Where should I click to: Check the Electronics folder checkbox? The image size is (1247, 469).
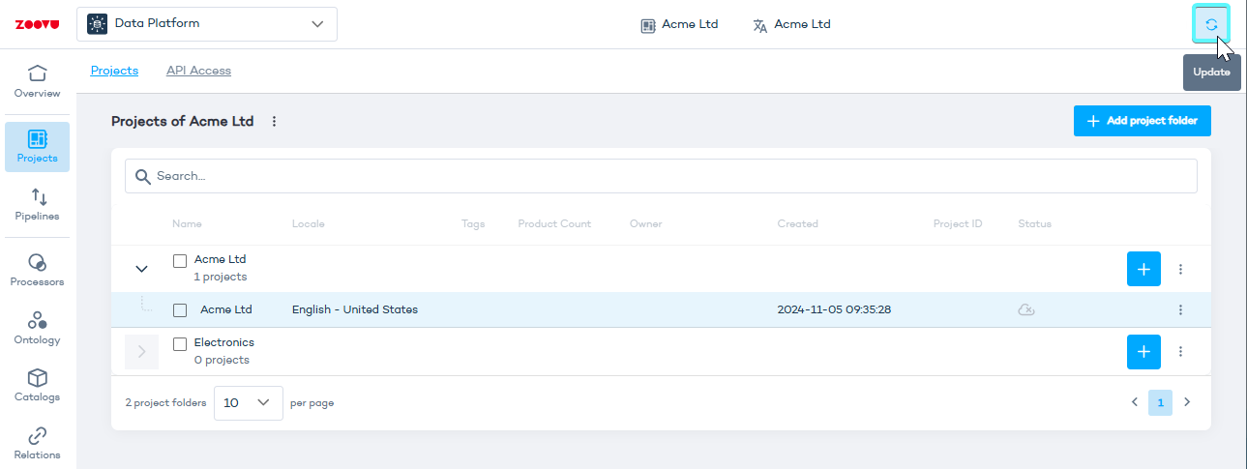[x=180, y=343]
